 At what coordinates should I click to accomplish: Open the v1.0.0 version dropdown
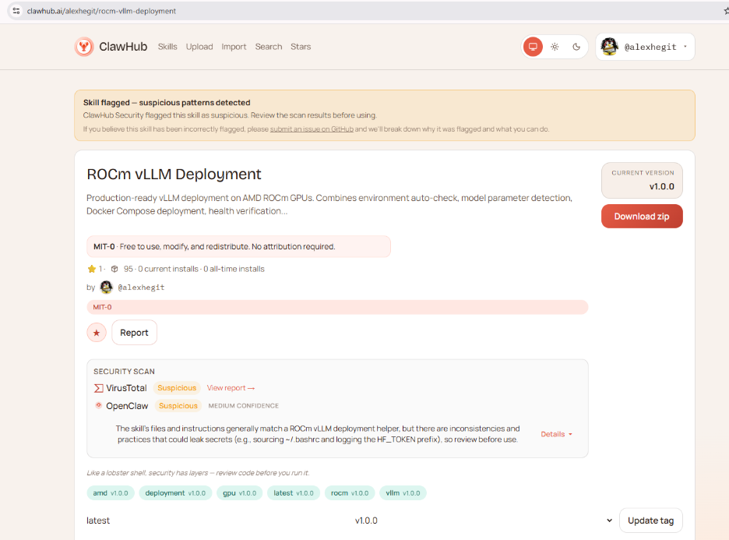tap(484, 521)
